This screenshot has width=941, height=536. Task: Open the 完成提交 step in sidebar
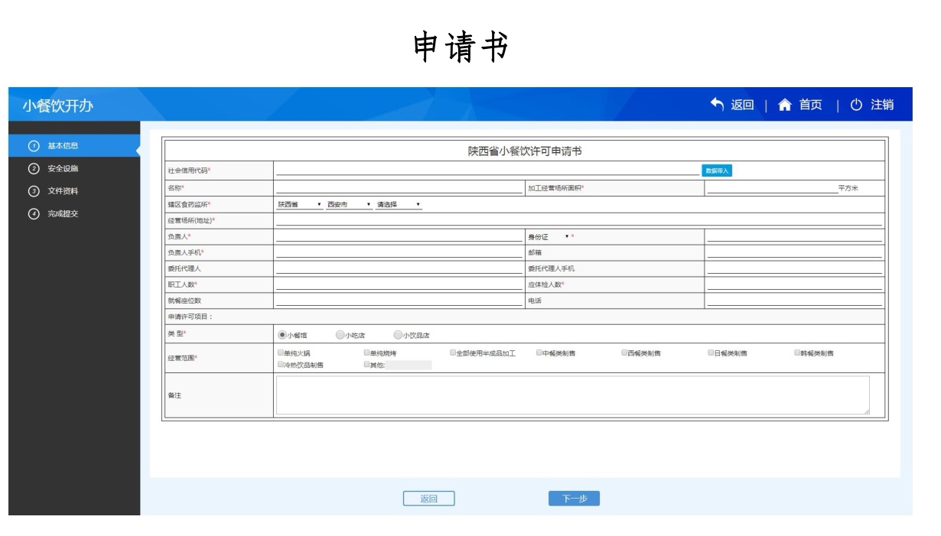[x=74, y=213]
